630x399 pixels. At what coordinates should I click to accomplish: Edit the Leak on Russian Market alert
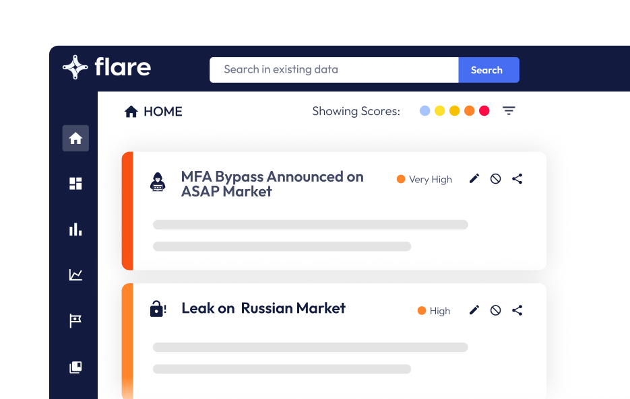474,310
